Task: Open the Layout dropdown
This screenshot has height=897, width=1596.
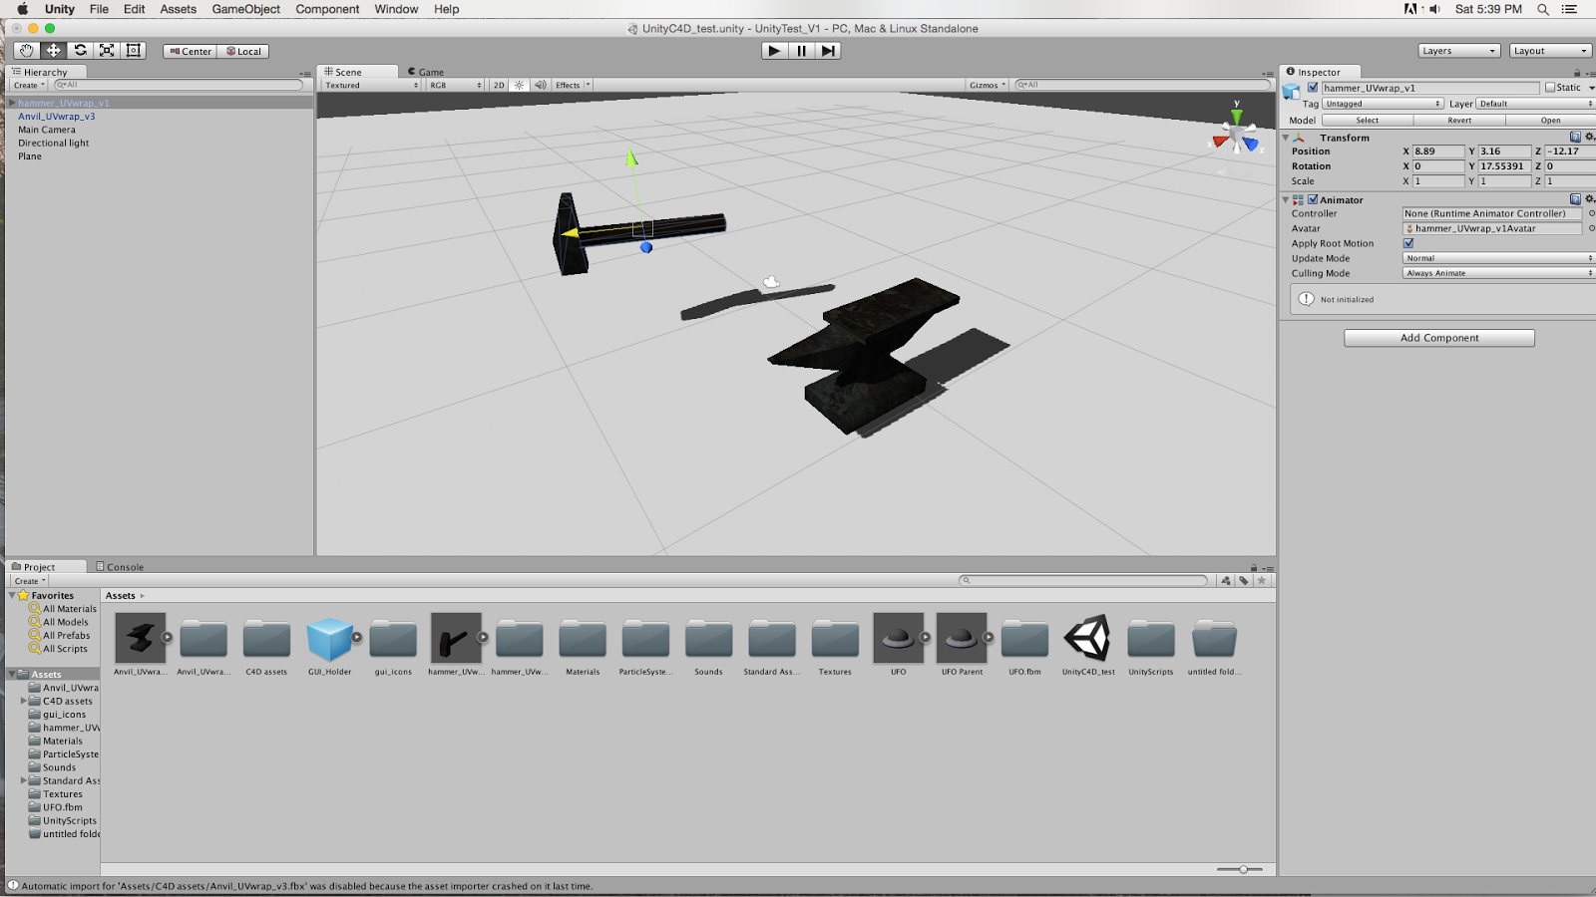Action: (1550, 51)
